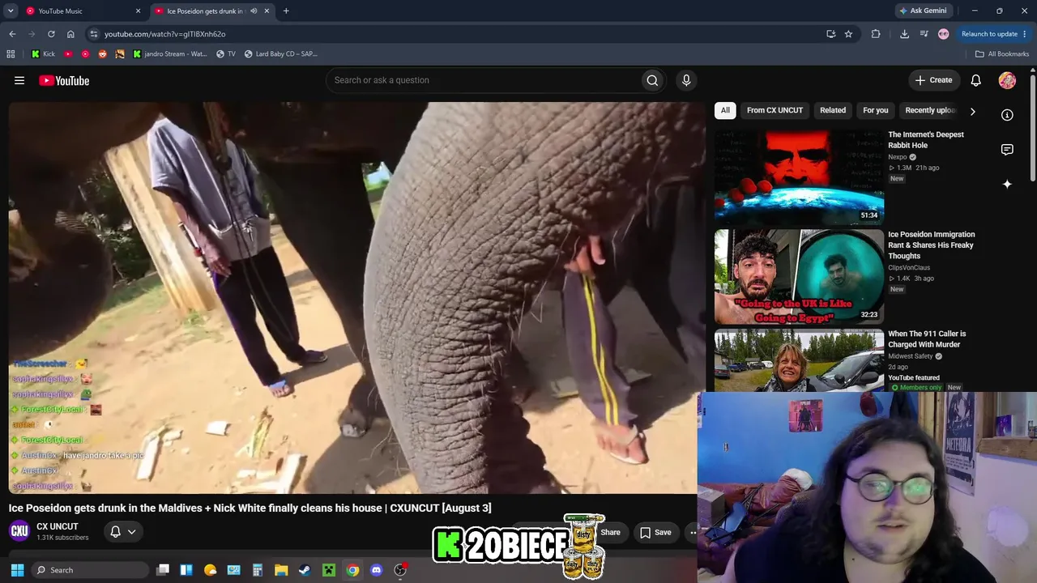This screenshot has width=1037, height=583.
Task: Open the YouTube account avatar menu
Action: pos(1007,80)
